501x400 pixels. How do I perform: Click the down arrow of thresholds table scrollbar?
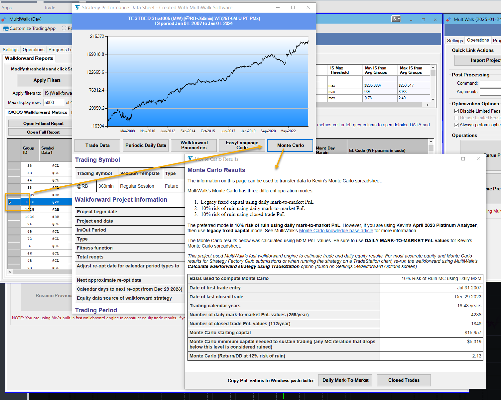coord(433,99)
